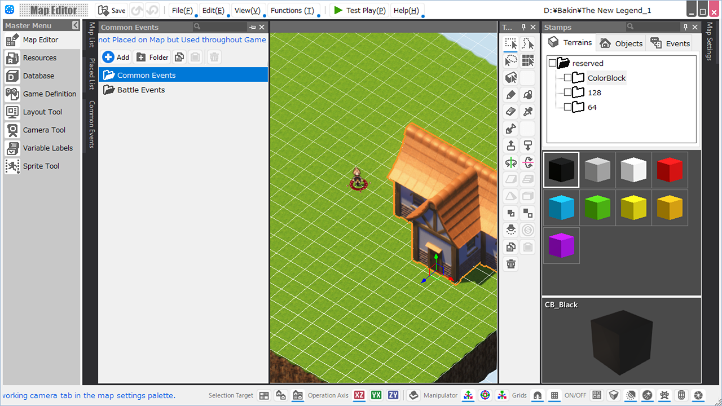Open the Events tab in Stamps
This screenshot has width=722, height=406.
pyautogui.click(x=670, y=43)
